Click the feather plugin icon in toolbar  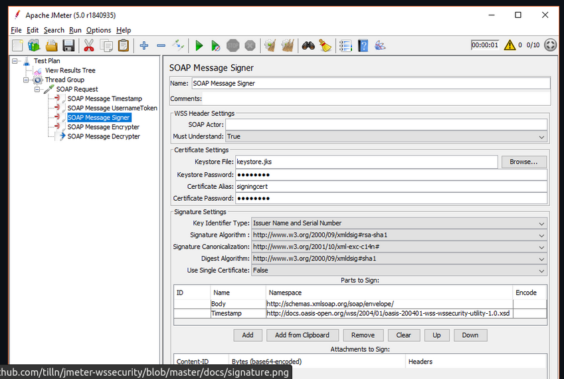click(380, 46)
